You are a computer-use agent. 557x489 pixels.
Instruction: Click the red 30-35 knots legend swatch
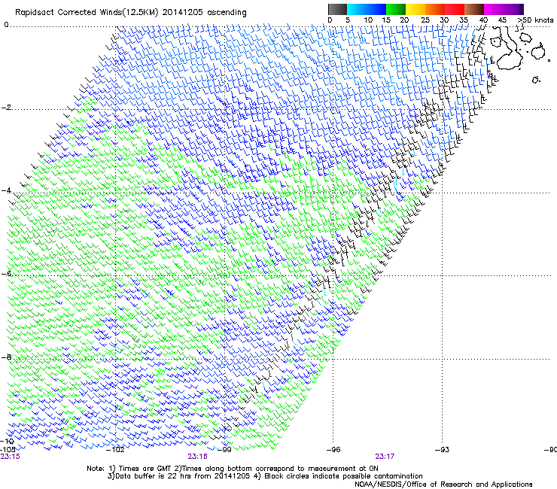click(x=455, y=9)
